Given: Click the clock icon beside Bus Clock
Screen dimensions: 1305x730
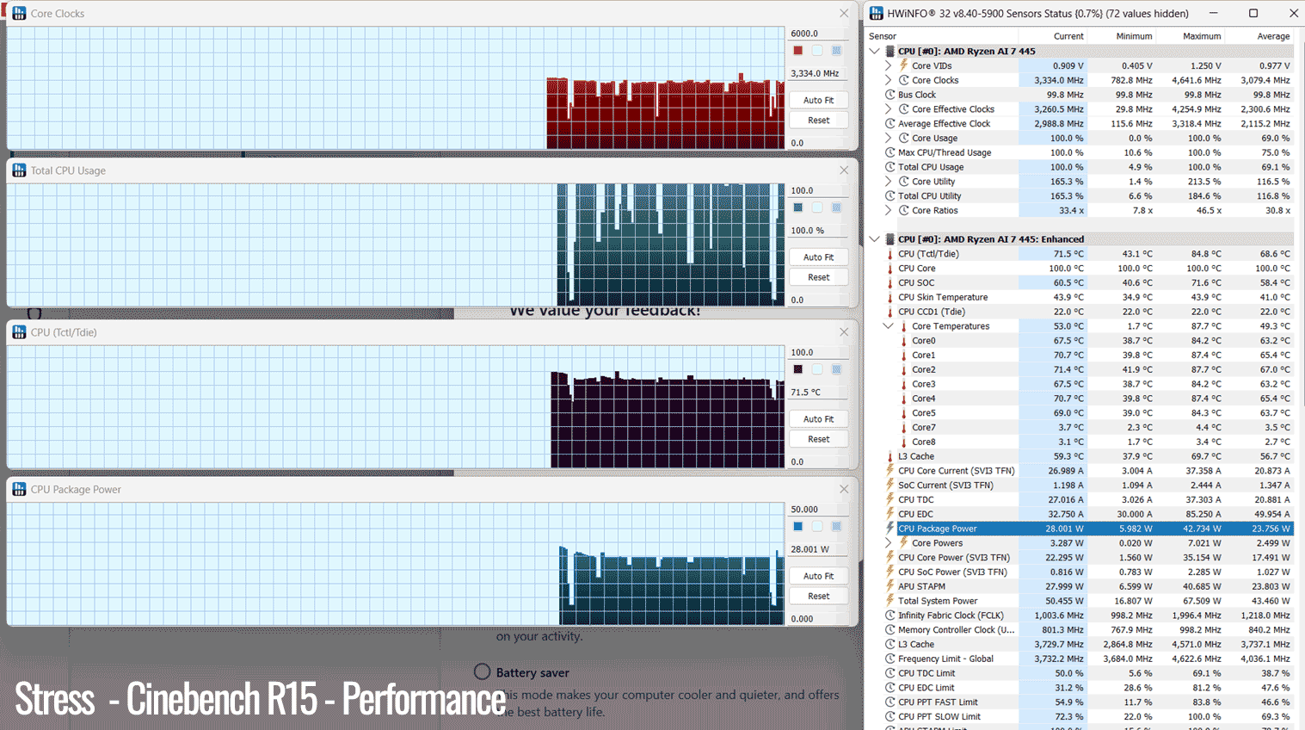Looking at the screenshot, I should [x=890, y=95].
